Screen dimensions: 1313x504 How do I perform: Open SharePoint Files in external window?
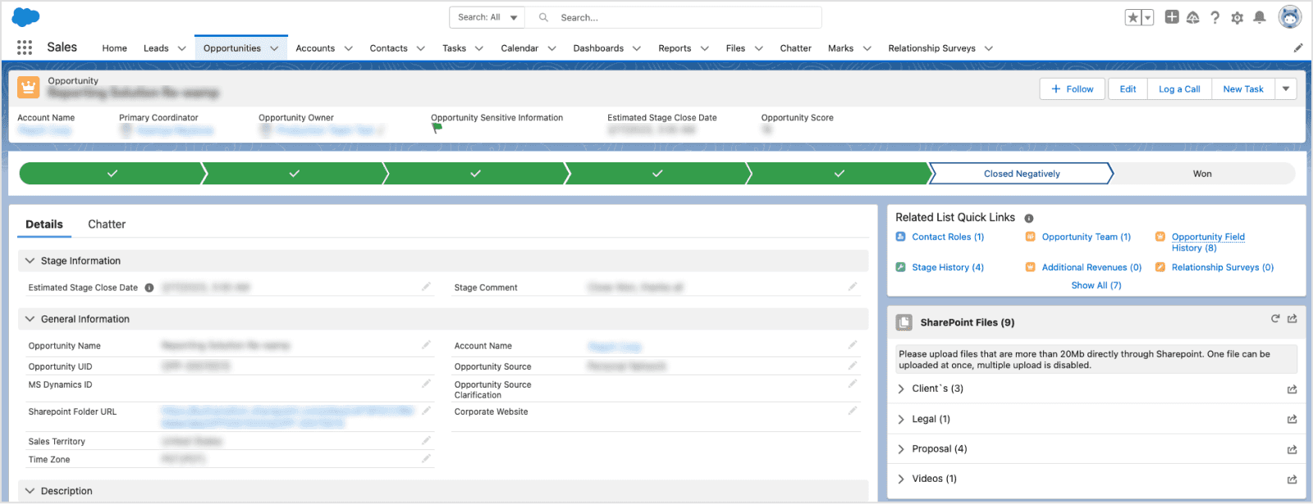coord(1292,319)
